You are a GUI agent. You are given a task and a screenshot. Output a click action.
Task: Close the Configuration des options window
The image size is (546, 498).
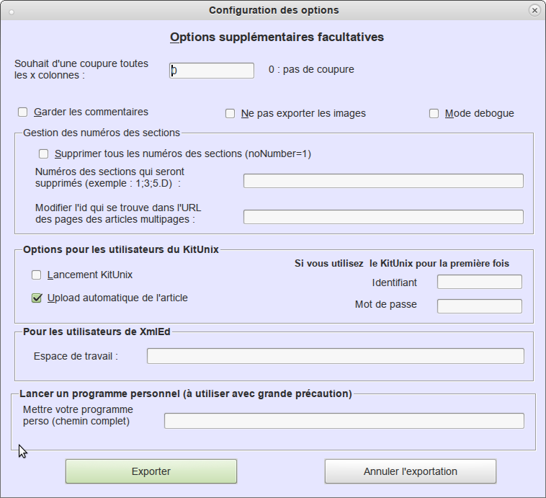[x=534, y=10]
